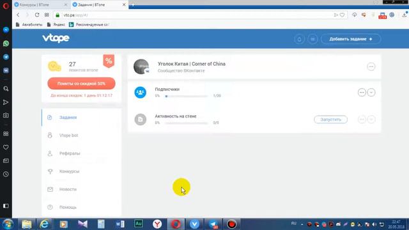The image size is (409, 230).
Task: Click the Уголок Китая | Corner of China title
Action: [192, 64]
